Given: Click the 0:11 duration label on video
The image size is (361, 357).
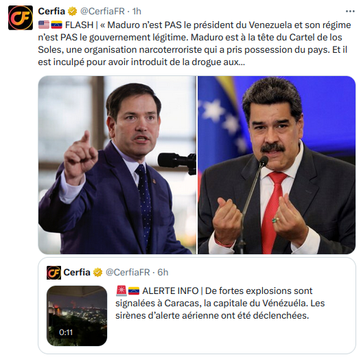Looking at the screenshot, I should (66, 332).
